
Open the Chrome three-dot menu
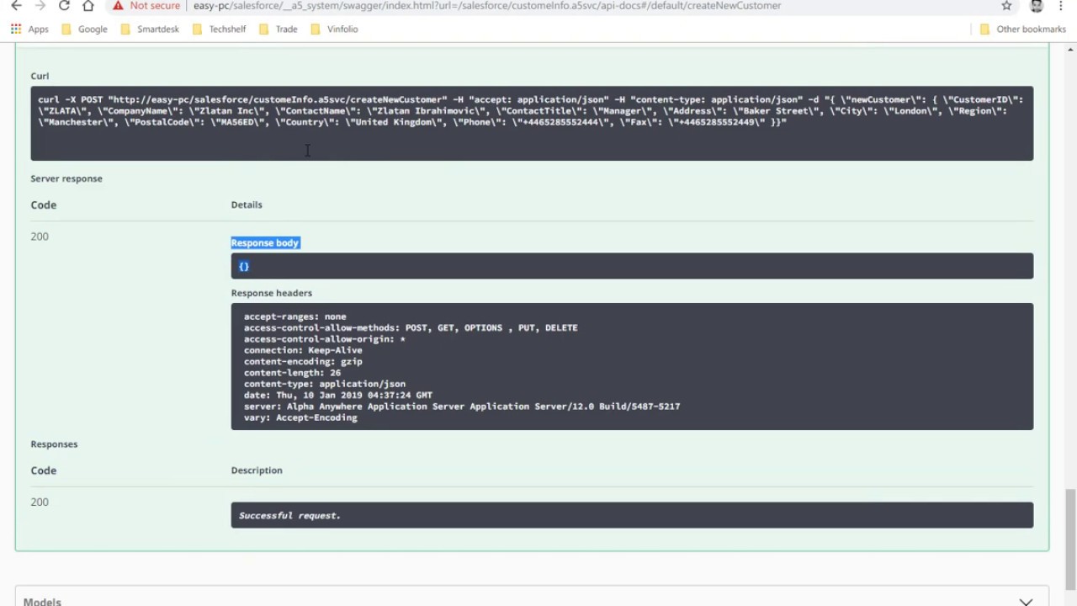tap(1062, 6)
